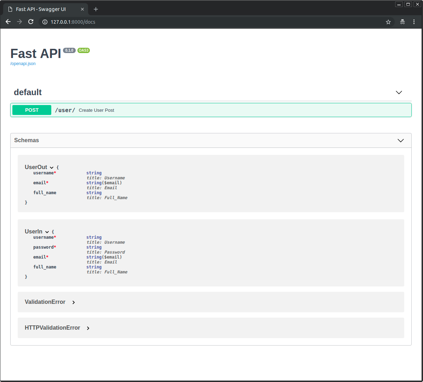The height and width of the screenshot is (382, 423).
Task: Click the default section heading
Action: 28,92
